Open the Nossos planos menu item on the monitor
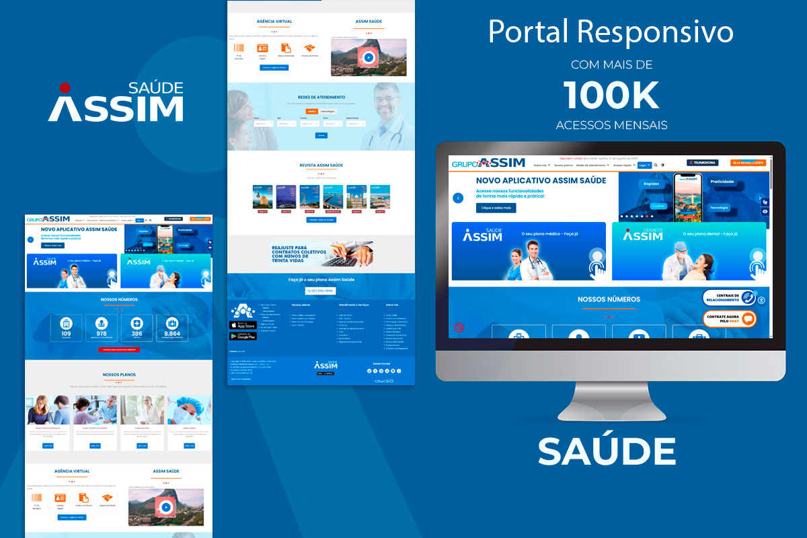This screenshot has width=807, height=538. [564, 165]
